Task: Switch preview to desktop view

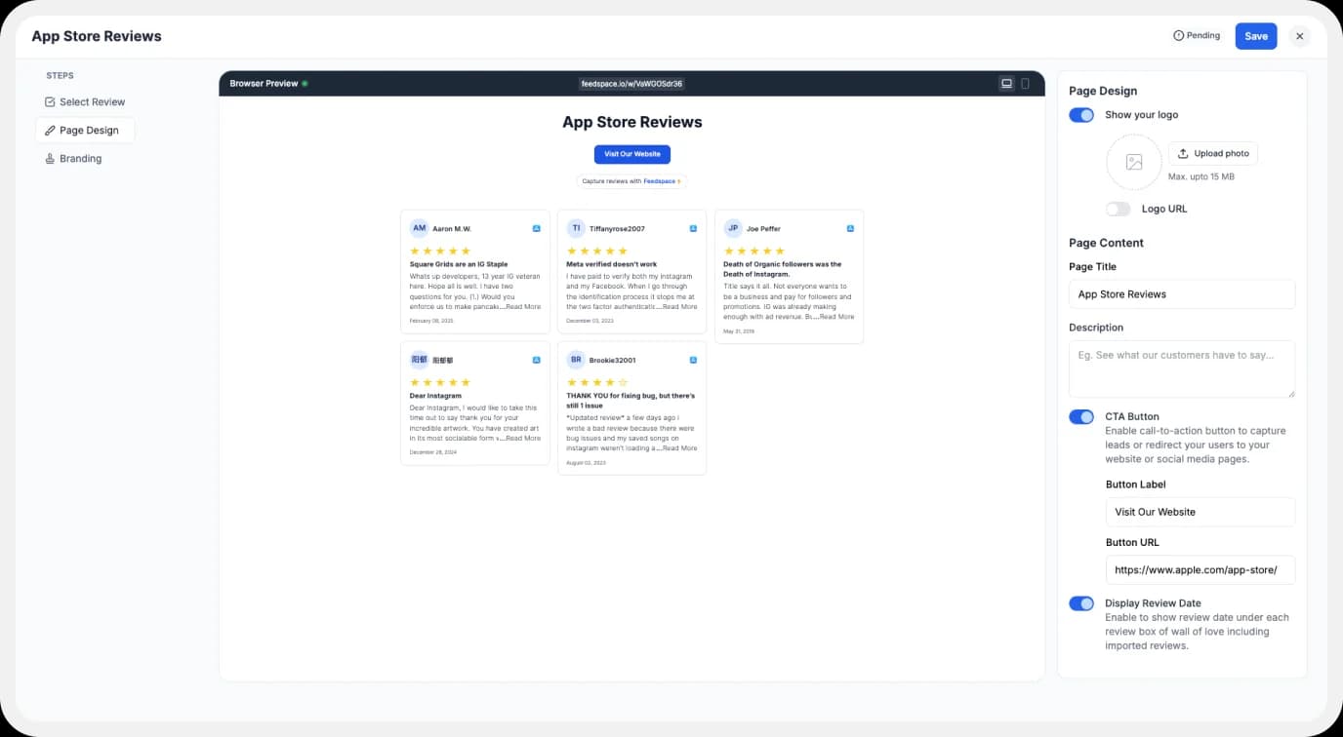Action: click(1006, 83)
